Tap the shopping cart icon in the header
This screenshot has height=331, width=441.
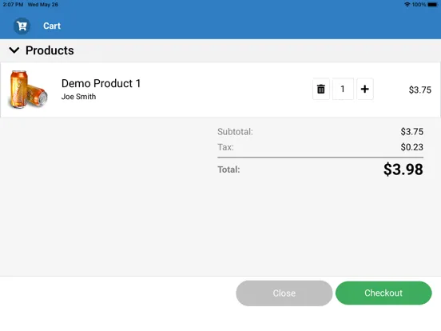tap(22, 26)
